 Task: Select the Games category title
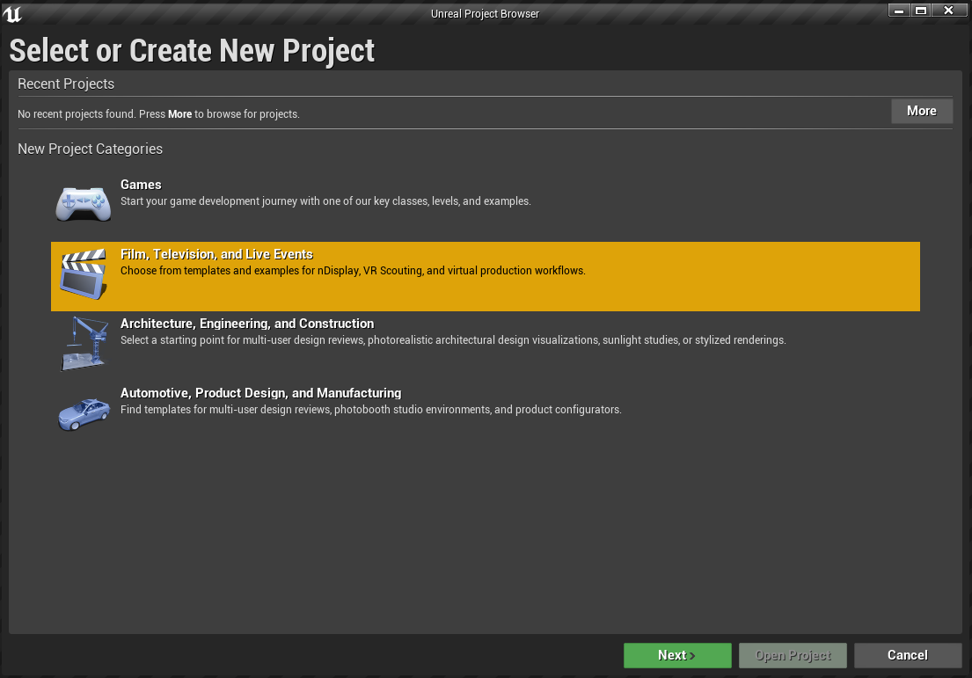point(141,185)
